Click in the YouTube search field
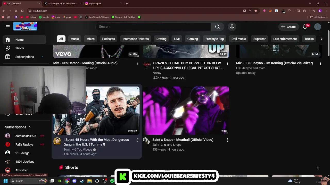The width and height of the screenshot is (330, 185). click(x=153, y=27)
